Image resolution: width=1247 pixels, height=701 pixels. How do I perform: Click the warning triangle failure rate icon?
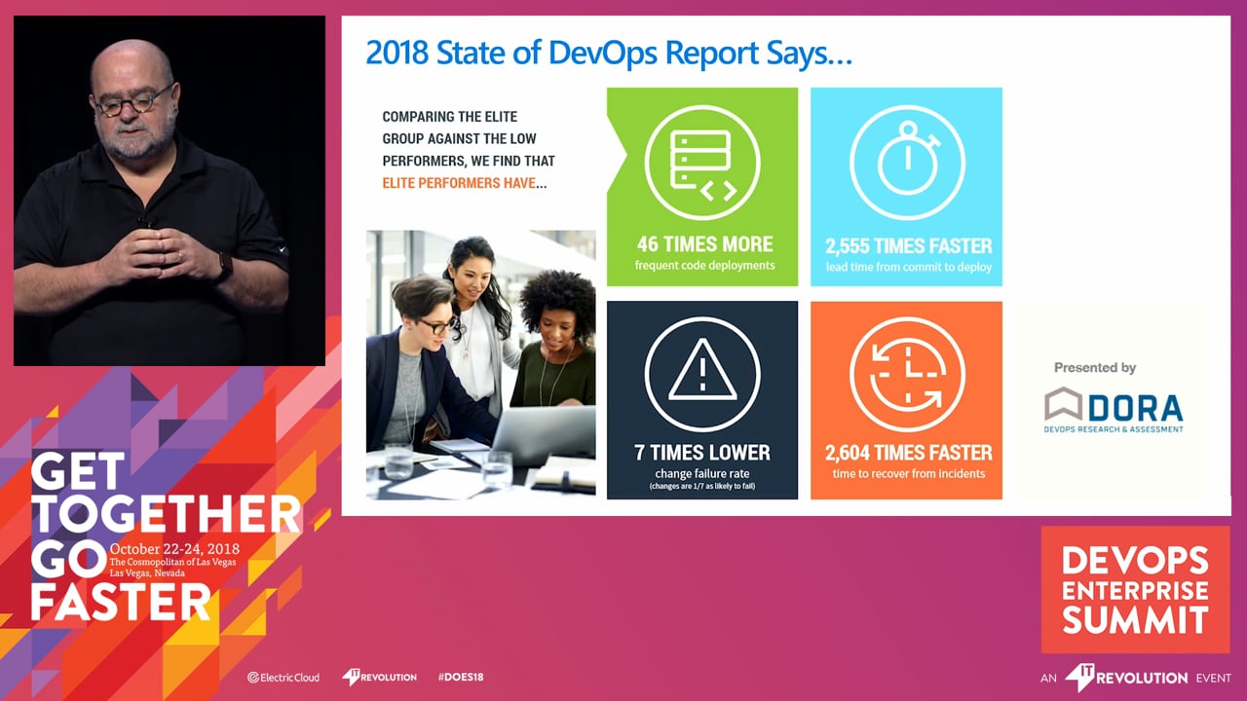click(702, 374)
